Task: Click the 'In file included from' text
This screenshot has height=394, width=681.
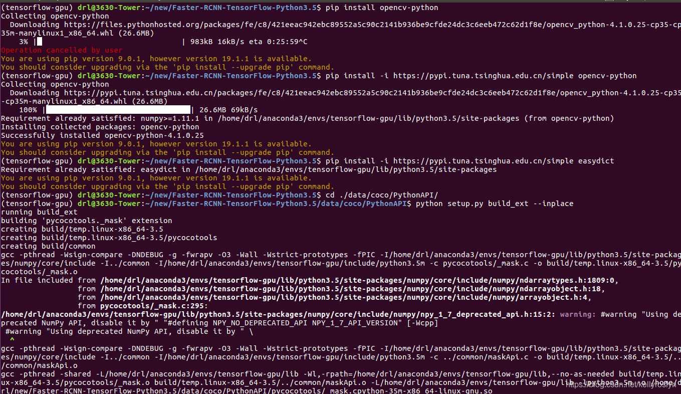Action: point(48,280)
